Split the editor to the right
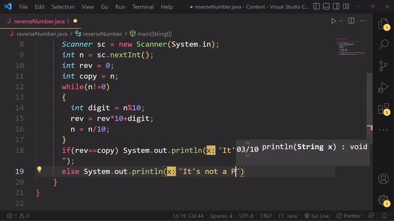 352,21
